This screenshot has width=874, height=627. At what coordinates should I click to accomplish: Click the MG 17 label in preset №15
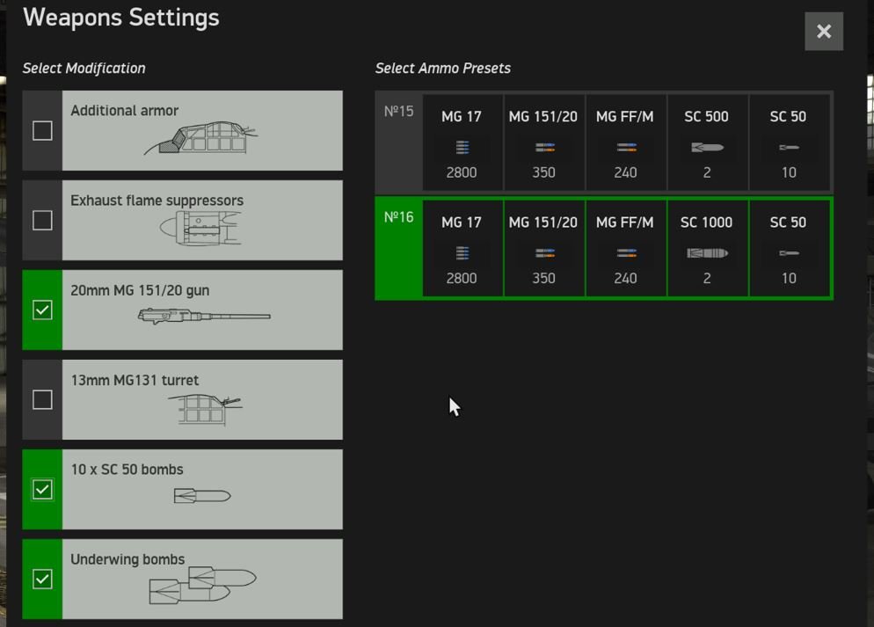462,116
